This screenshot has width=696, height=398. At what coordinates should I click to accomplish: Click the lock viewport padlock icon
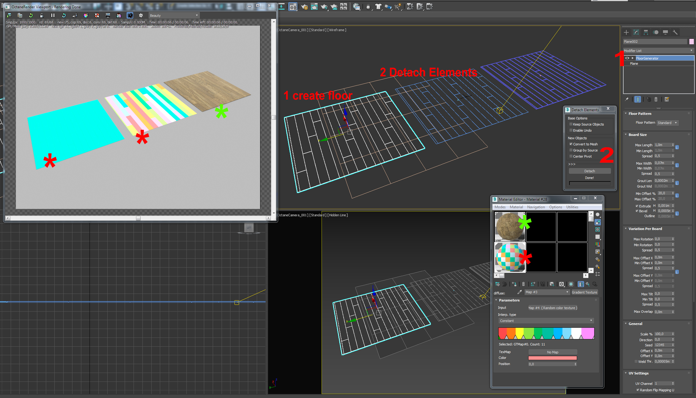(x=42, y=15)
